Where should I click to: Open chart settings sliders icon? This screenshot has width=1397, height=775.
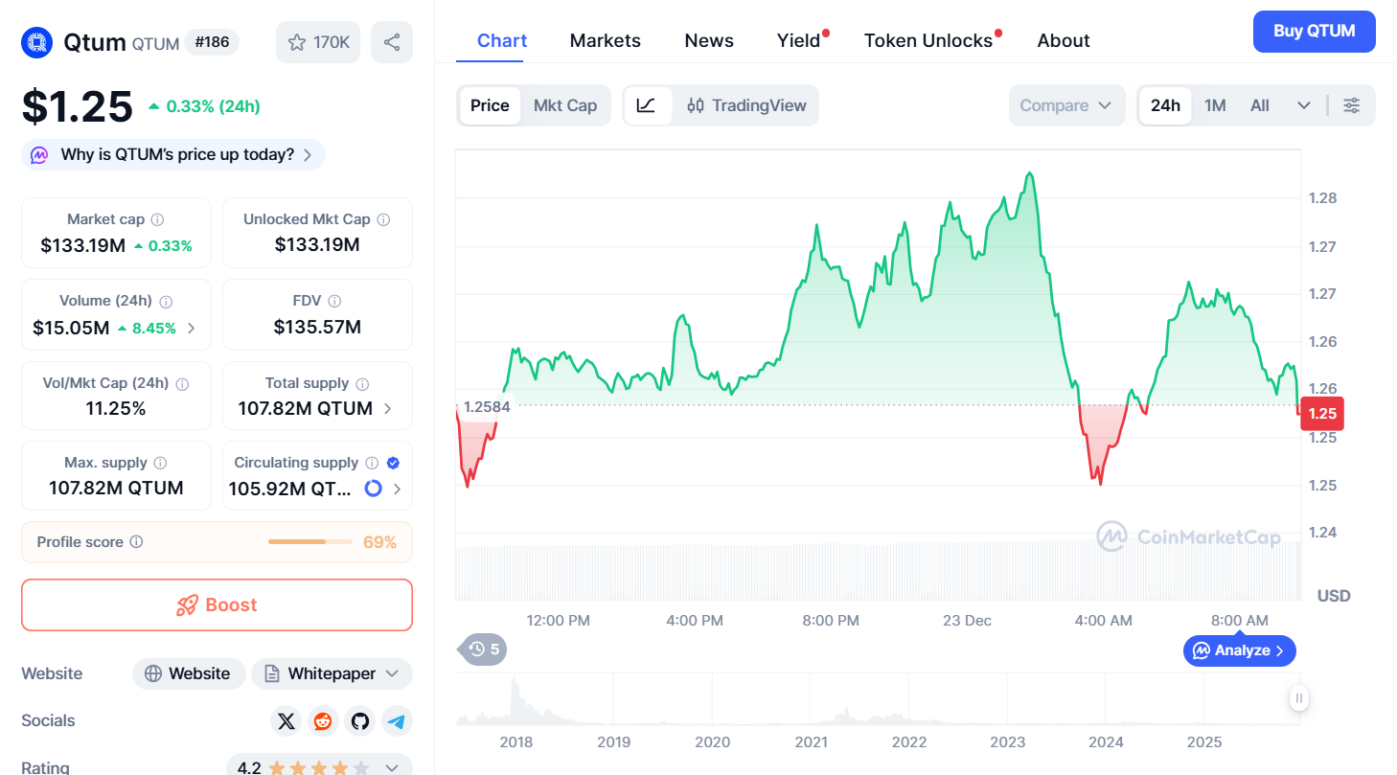[1351, 105]
